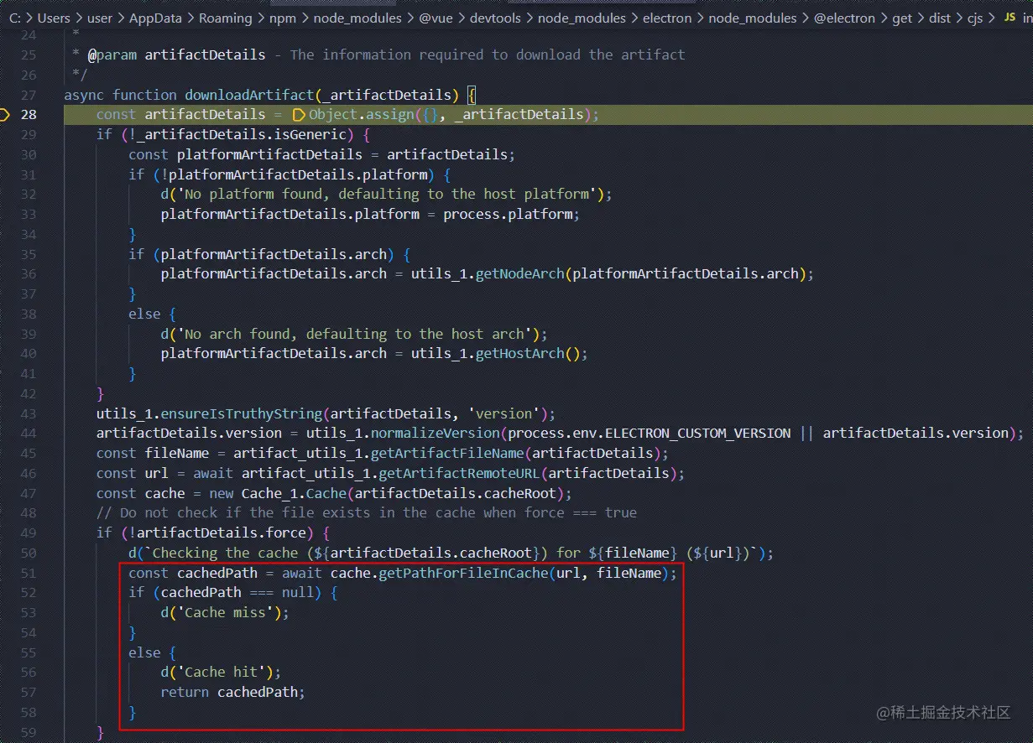This screenshot has height=743, width=1033.
Task: Click the normalizeVersion call on line 44
Action: pos(435,434)
